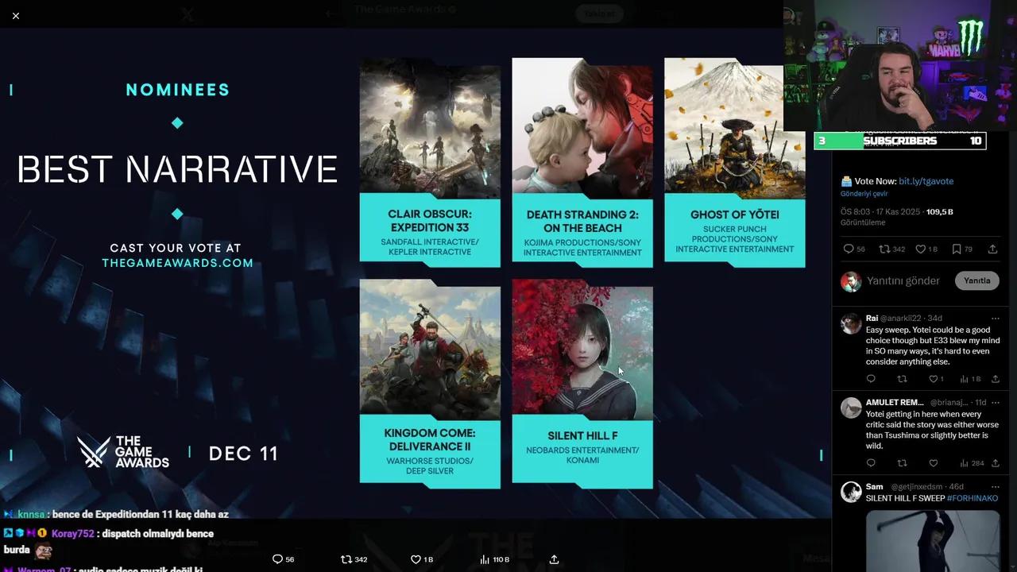Click the username 'AMULET REM...'
The height and width of the screenshot is (572, 1017).
895,403
